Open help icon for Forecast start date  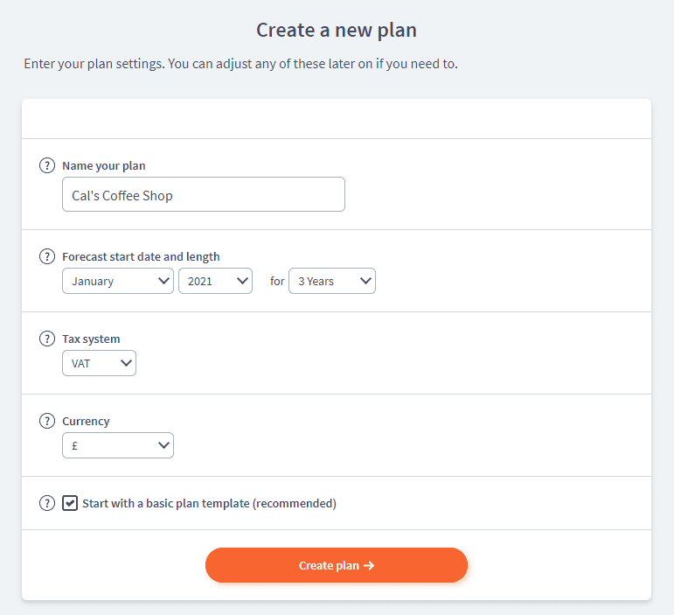click(x=47, y=256)
